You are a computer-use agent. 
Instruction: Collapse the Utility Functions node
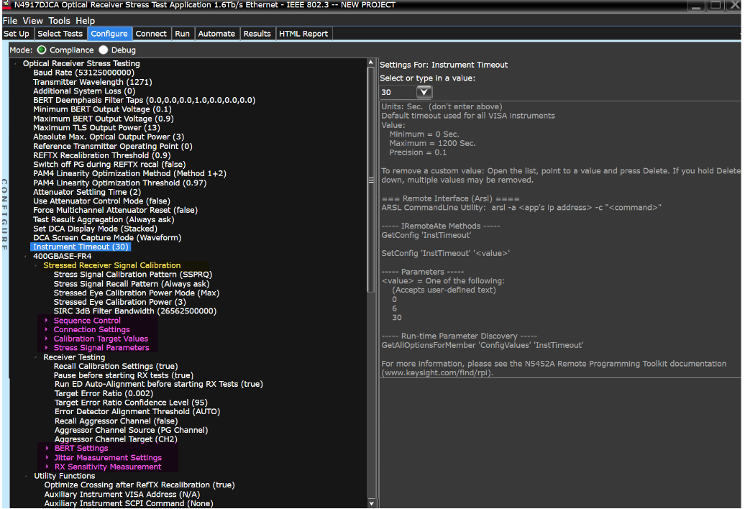point(26,476)
